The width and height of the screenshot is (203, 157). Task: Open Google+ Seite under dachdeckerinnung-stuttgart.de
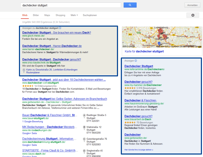tap(30, 145)
